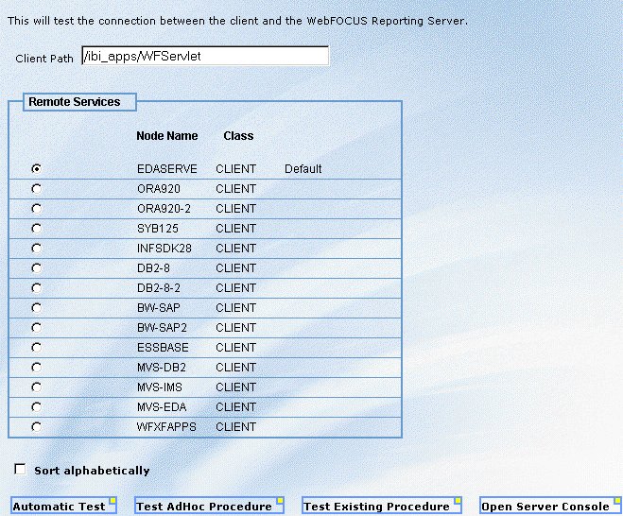Select the DB2-8 radio button

click(37, 268)
